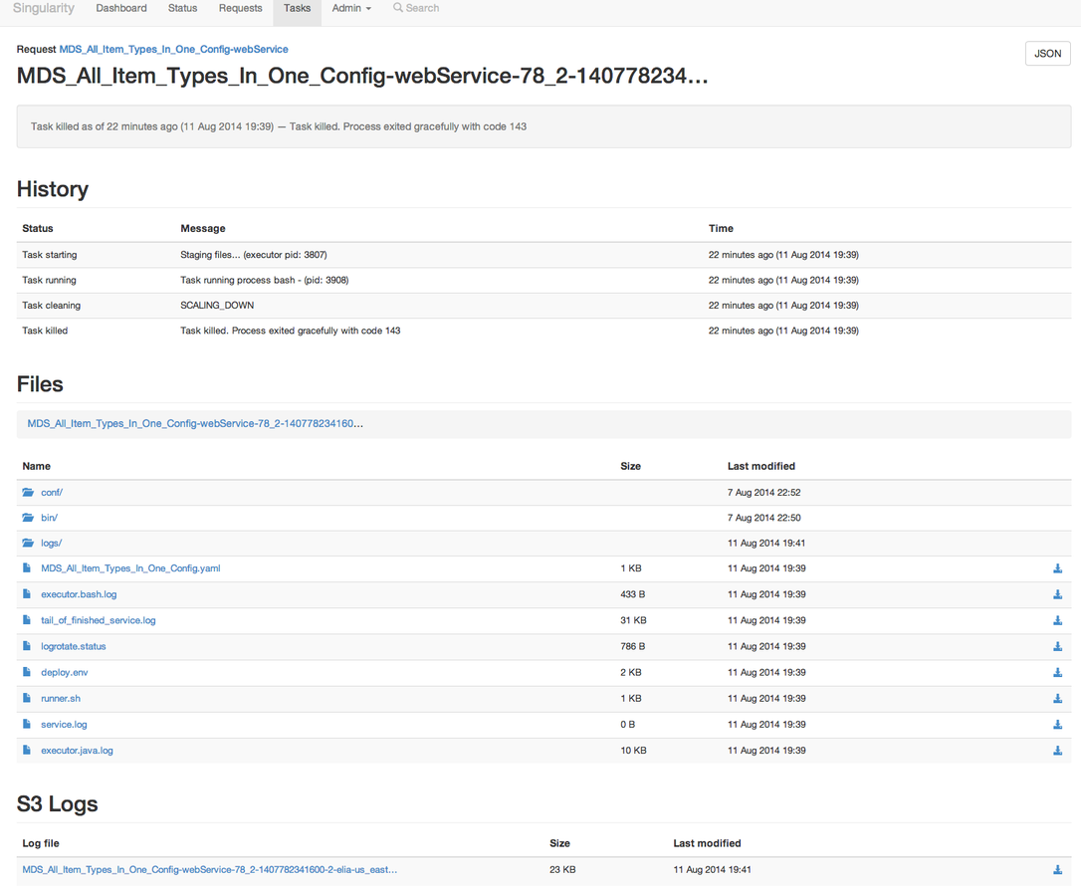Image resolution: width=1081 pixels, height=896 pixels.
Task: Download runner.sh via its download icon
Action: tap(1057, 699)
